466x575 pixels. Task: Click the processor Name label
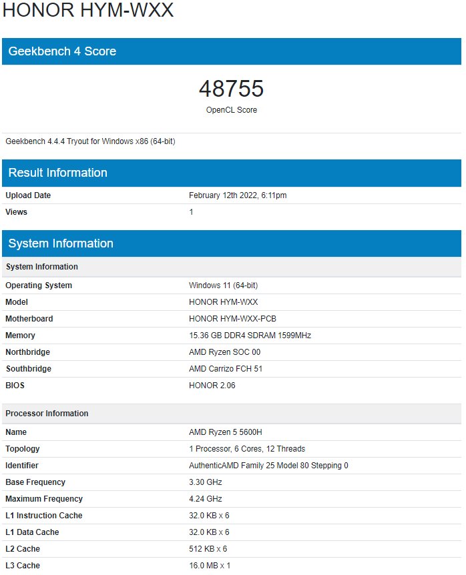point(16,432)
